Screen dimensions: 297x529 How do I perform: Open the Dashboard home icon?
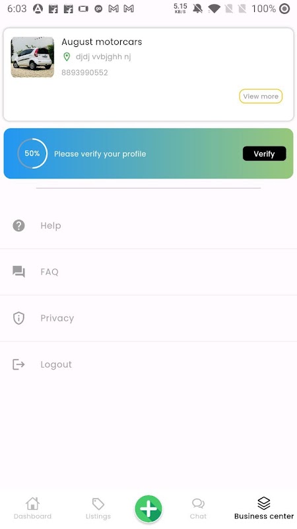tap(32, 504)
